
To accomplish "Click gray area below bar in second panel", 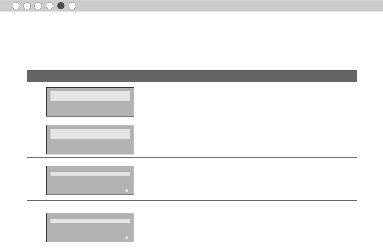I will click(90, 147).
